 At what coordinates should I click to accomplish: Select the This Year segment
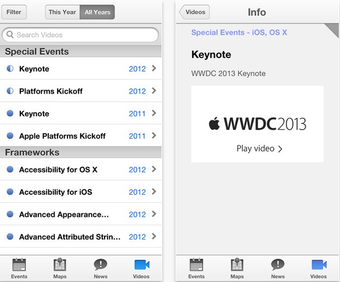pos(62,12)
